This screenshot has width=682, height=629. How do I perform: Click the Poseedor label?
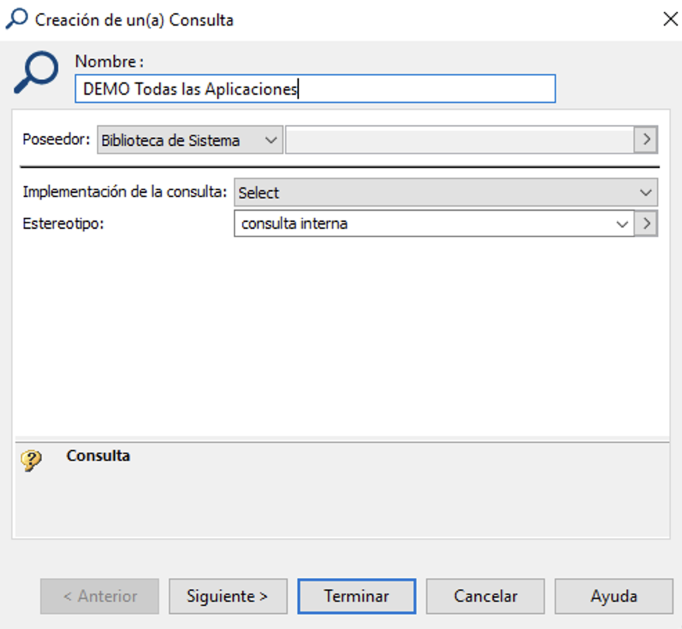[56, 140]
